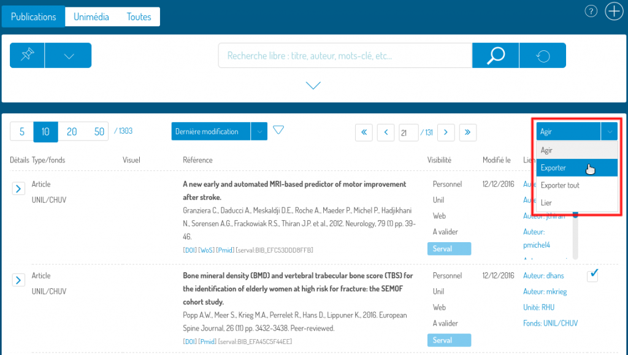Open the DOI link of the MRI-based predictor article
Viewport: 628px width, 355px height.
(x=190, y=250)
